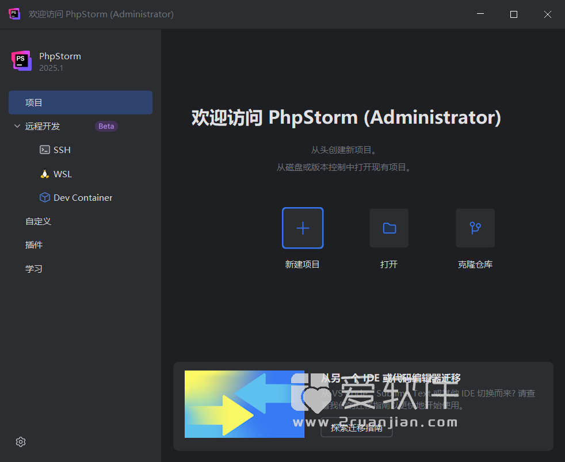The image size is (565, 462).
Task: Open the settings gear icon at the bottom left
Action: (21, 442)
